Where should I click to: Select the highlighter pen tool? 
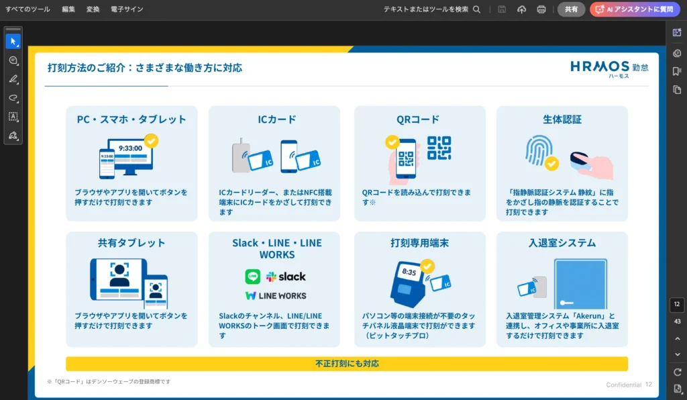click(x=13, y=79)
